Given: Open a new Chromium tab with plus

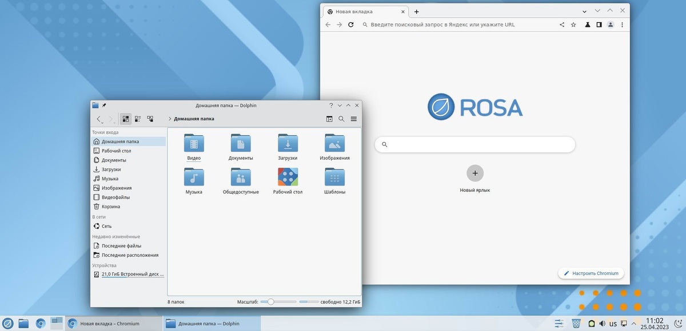Looking at the screenshot, I should pyautogui.click(x=417, y=11).
